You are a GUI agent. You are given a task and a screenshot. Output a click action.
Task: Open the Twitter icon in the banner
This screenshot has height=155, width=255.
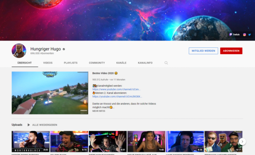[249, 35]
